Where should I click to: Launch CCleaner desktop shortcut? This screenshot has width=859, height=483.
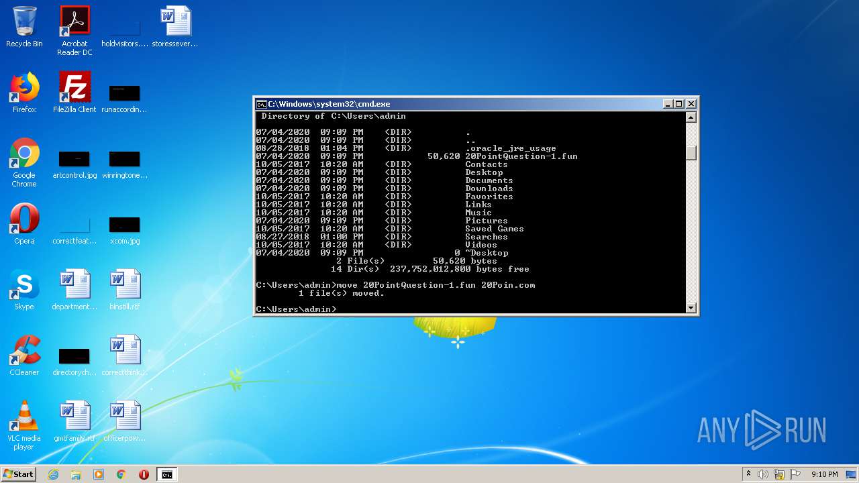coord(24,356)
